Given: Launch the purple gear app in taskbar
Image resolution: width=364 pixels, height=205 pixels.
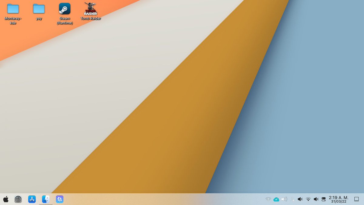Looking at the screenshot, I should (60, 199).
